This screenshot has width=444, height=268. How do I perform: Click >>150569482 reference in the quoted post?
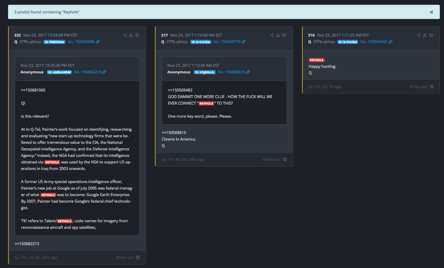pos(180,90)
